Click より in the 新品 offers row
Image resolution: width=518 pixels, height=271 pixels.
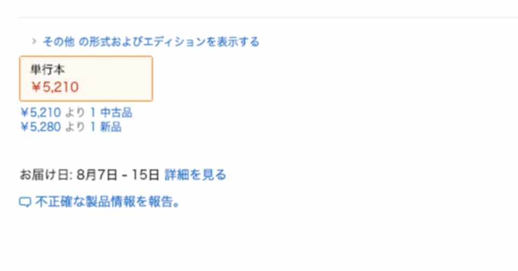[x=76, y=127]
